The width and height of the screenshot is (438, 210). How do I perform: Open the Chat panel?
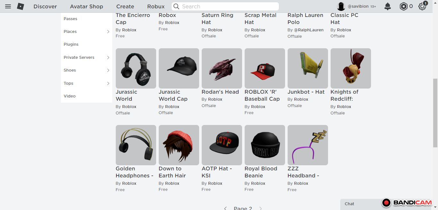pyautogui.click(x=350, y=204)
